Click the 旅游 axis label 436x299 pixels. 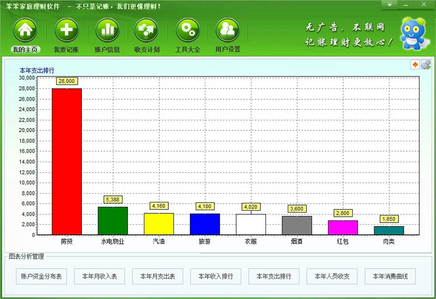pos(205,241)
